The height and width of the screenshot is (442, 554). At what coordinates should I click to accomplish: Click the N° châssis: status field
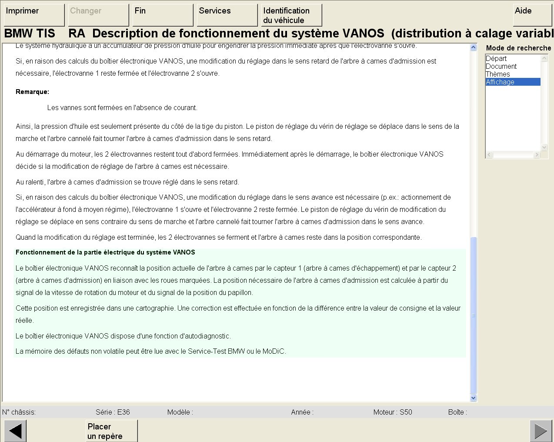[x=19, y=412]
